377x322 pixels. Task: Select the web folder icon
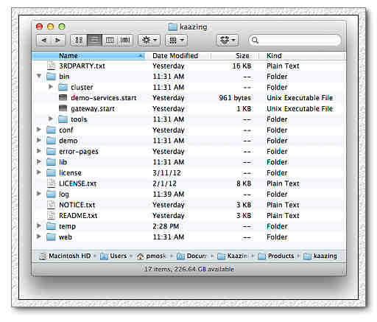point(51,237)
